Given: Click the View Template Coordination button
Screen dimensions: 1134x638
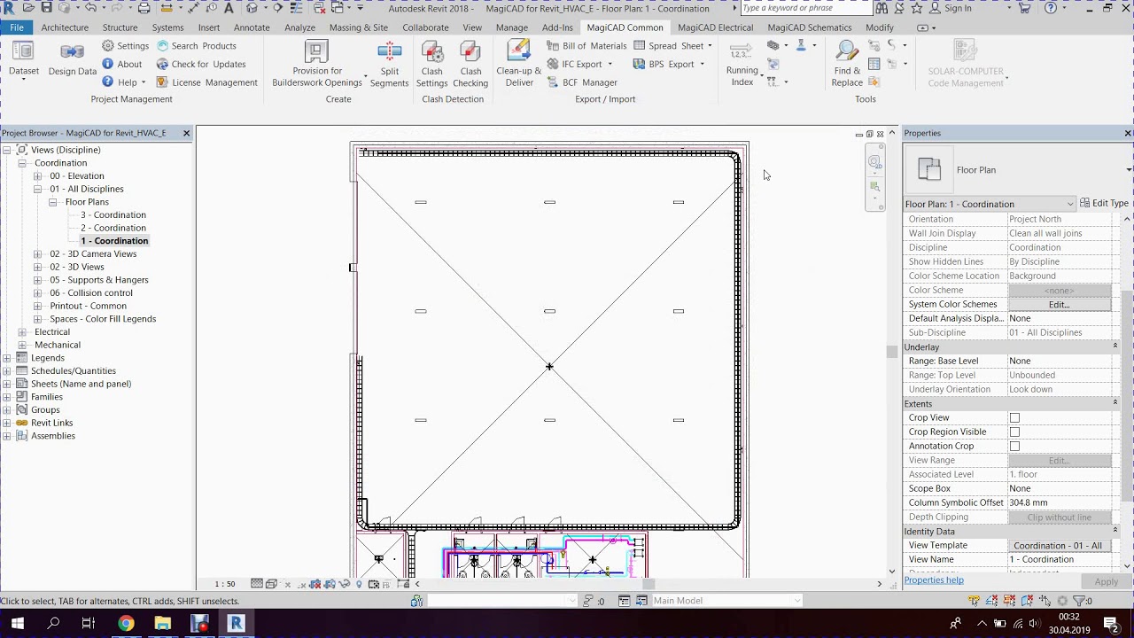Looking at the screenshot, I should pyautogui.click(x=1059, y=545).
